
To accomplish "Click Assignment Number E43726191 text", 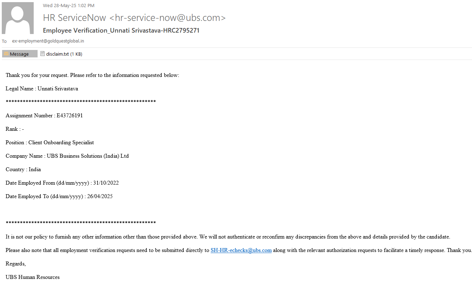I will [x=44, y=116].
